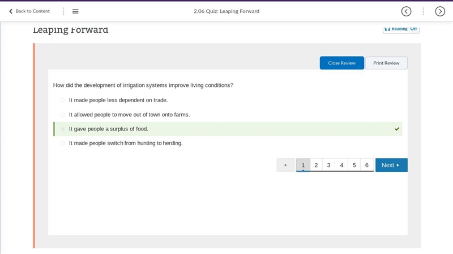Go to next activity with right circle arrow
453x254 pixels.
[x=440, y=11]
